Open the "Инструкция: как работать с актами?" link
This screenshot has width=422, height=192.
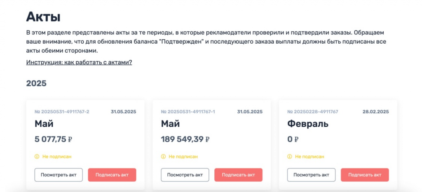click(79, 62)
